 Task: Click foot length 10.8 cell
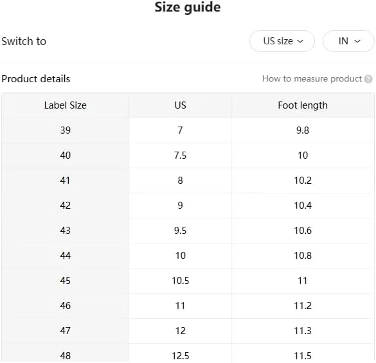pos(303,256)
